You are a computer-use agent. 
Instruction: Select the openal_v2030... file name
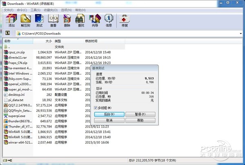(20, 84)
